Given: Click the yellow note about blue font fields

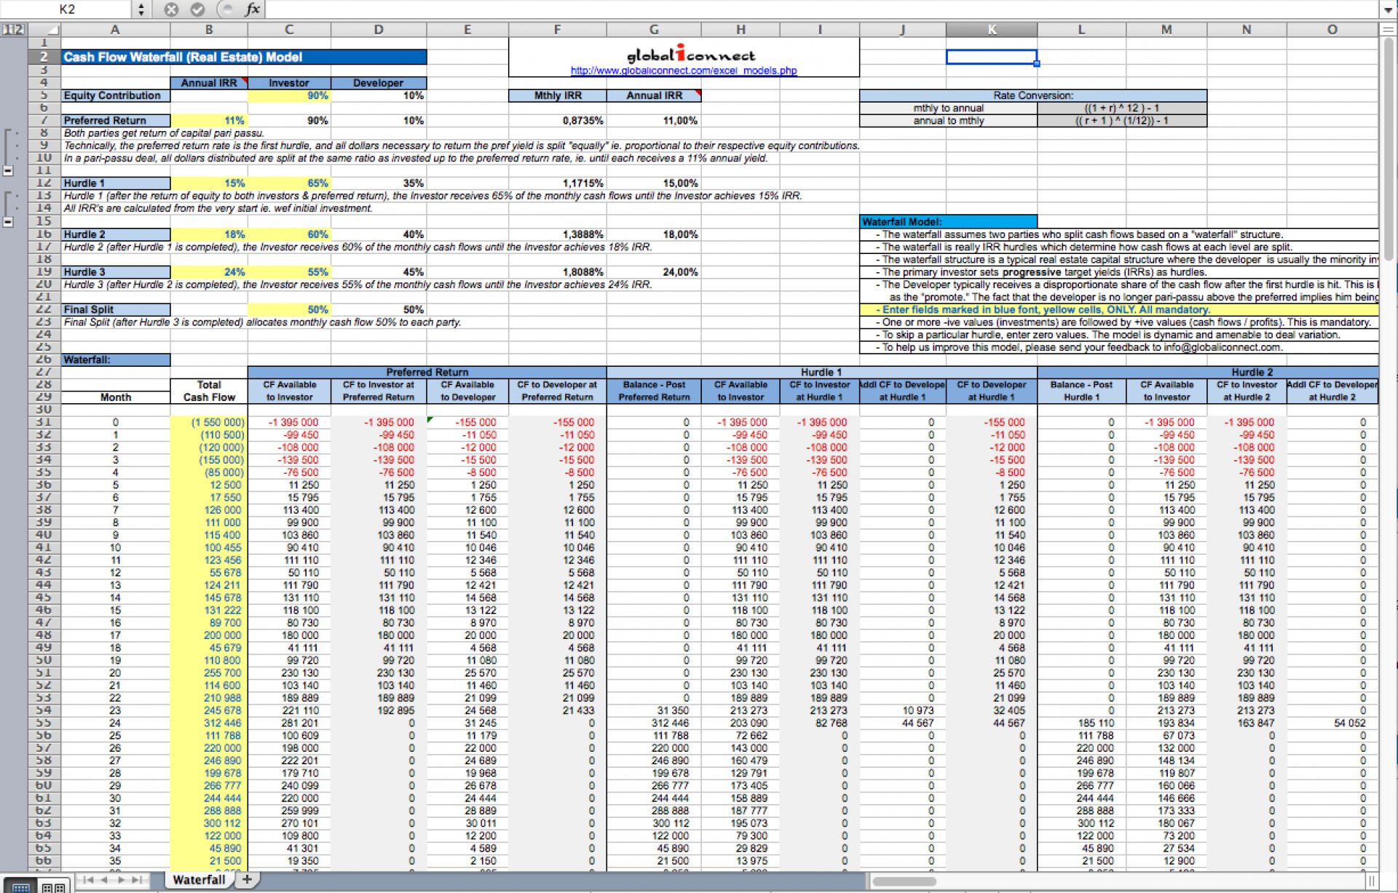Looking at the screenshot, I should coord(1119,309).
